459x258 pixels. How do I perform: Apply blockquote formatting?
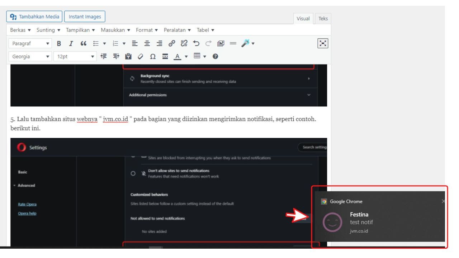pos(83,43)
